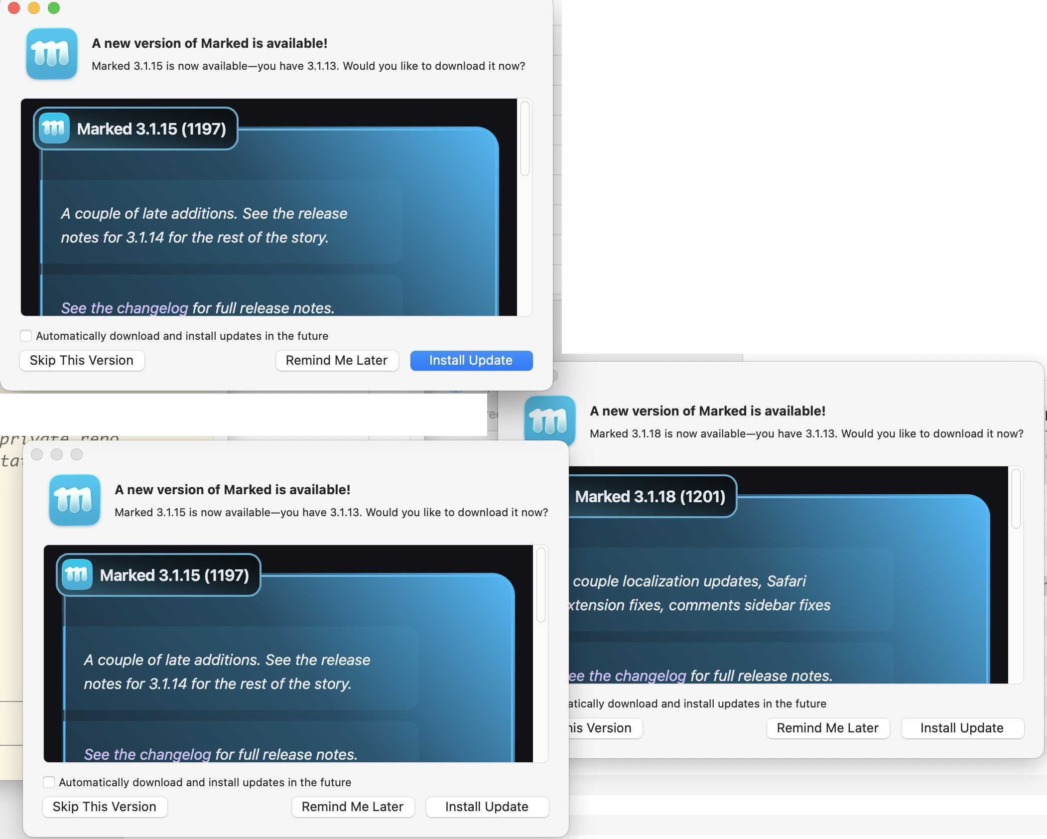Click the 'Marked 3.1.15 (1197)' title in the lower dialog
The width and height of the screenshot is (1047, 839).
click(x=174, y=575)
